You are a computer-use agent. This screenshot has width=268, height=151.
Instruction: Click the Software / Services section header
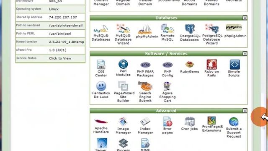coord(166,53)
